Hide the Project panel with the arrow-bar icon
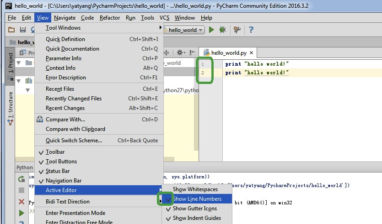Screen dimensions: 382x224 pyautogui.click(x=193, y=52)
